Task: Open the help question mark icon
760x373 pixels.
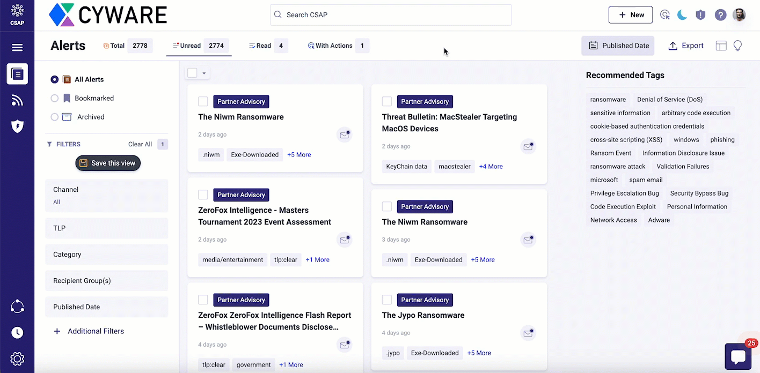Action: pyautogui.click(x=720, y=15)
